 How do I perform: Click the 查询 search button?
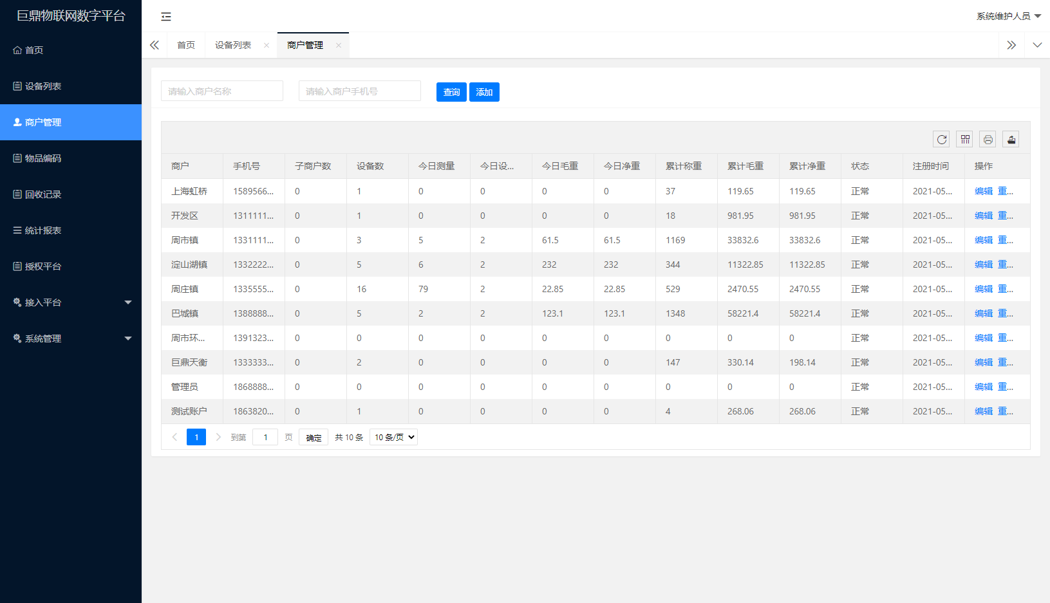pos(451,92)
